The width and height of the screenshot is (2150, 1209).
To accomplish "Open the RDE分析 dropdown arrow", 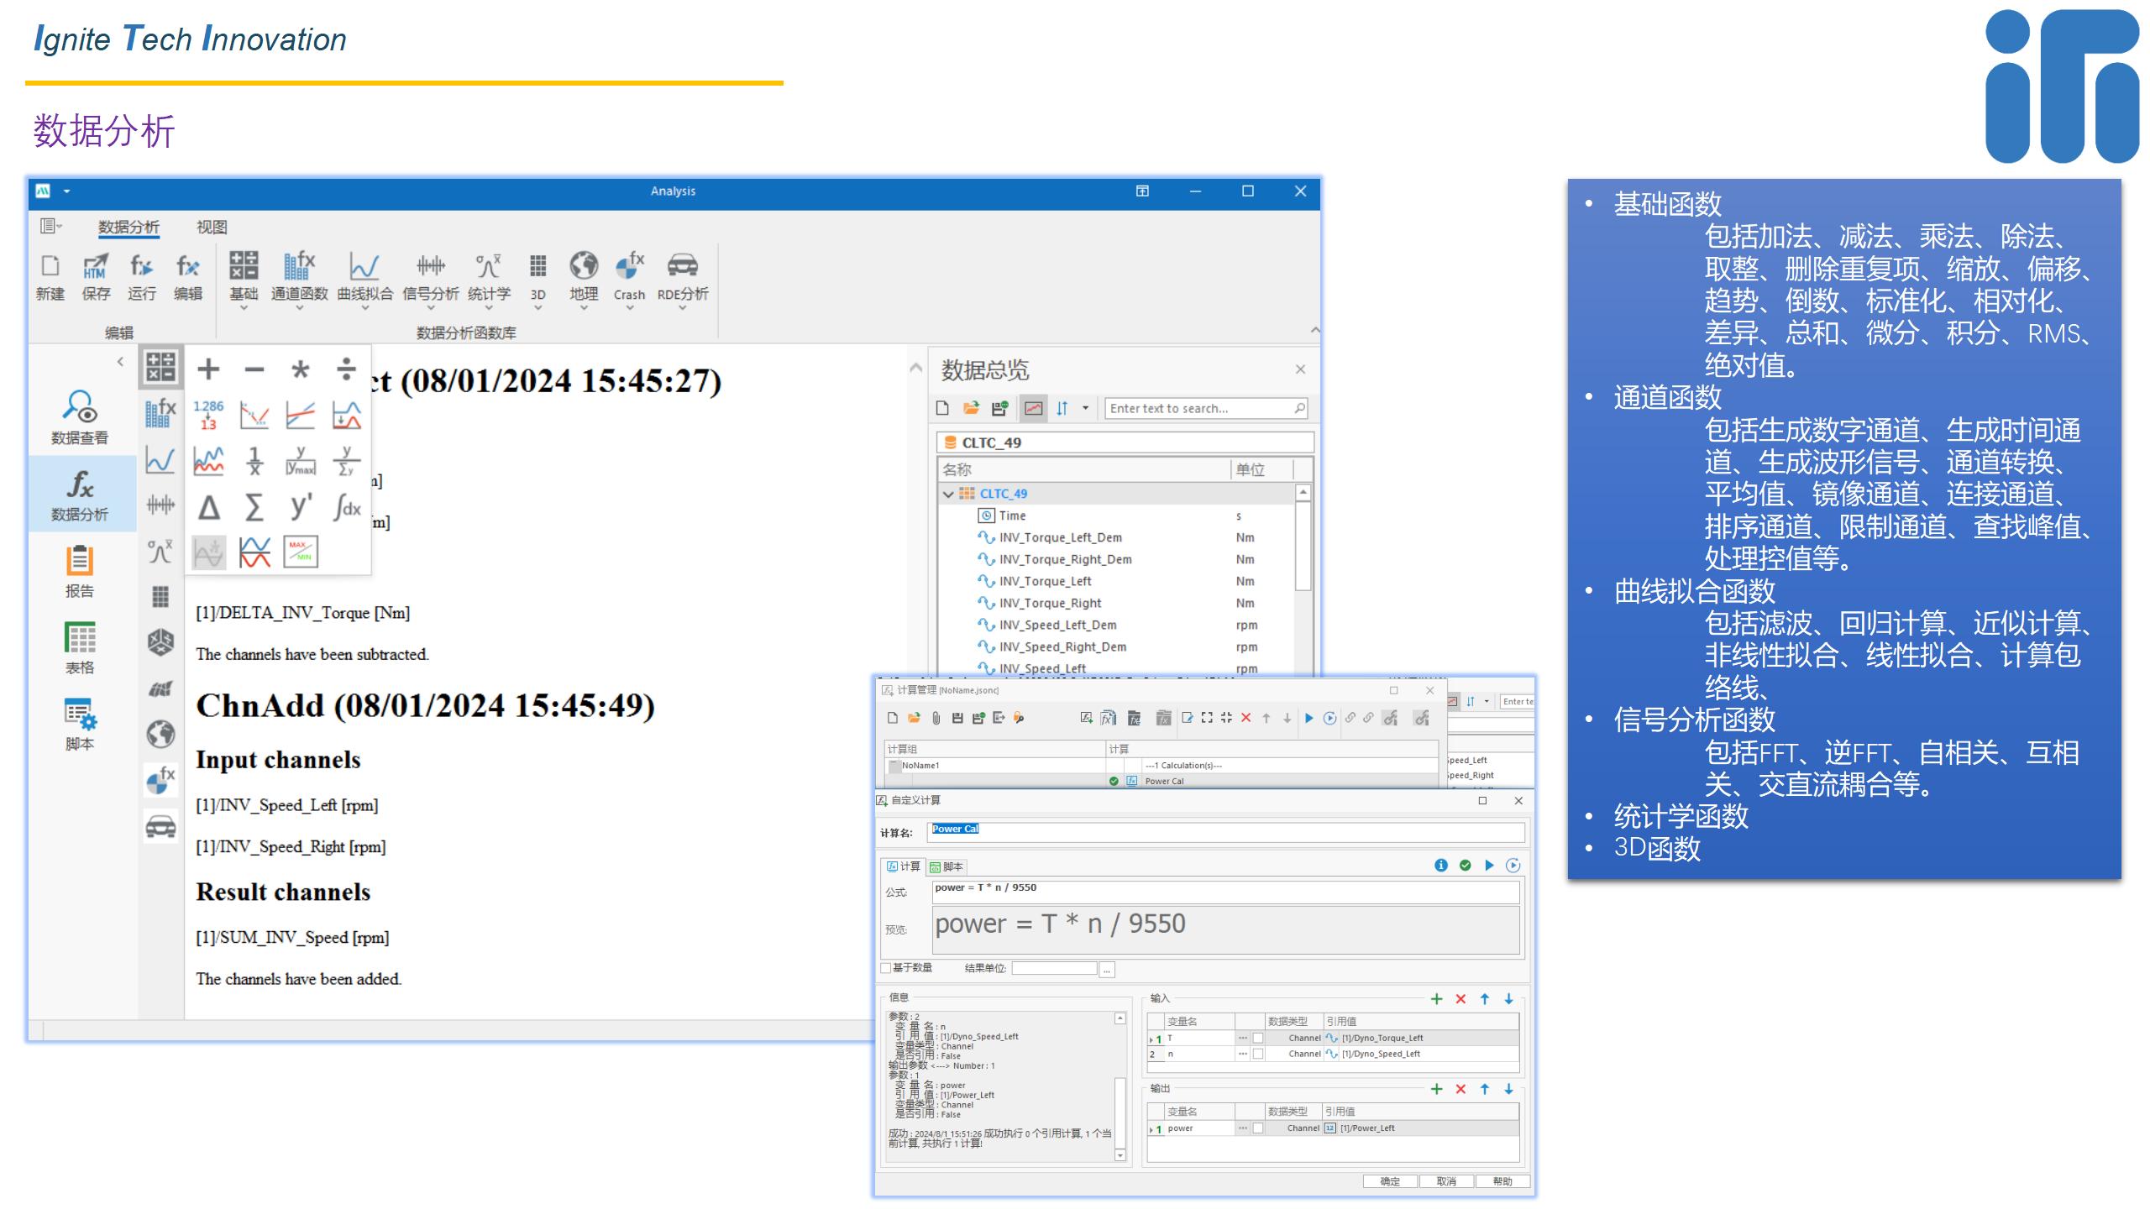I will [682, 309].
